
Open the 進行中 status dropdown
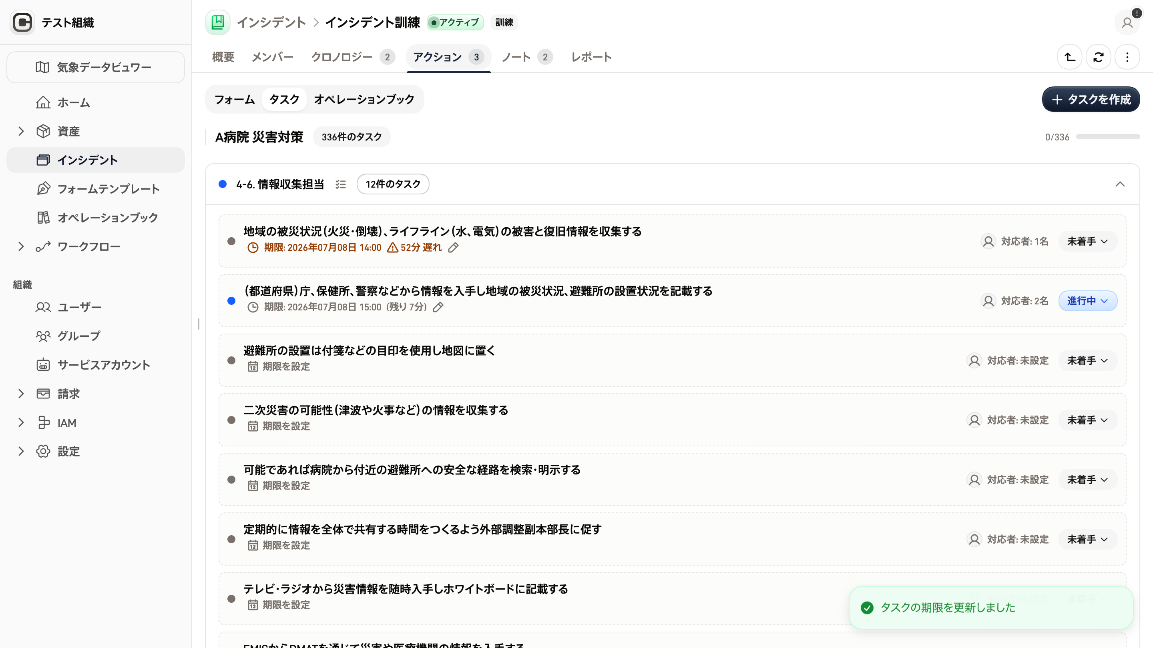pos(1088,301)
